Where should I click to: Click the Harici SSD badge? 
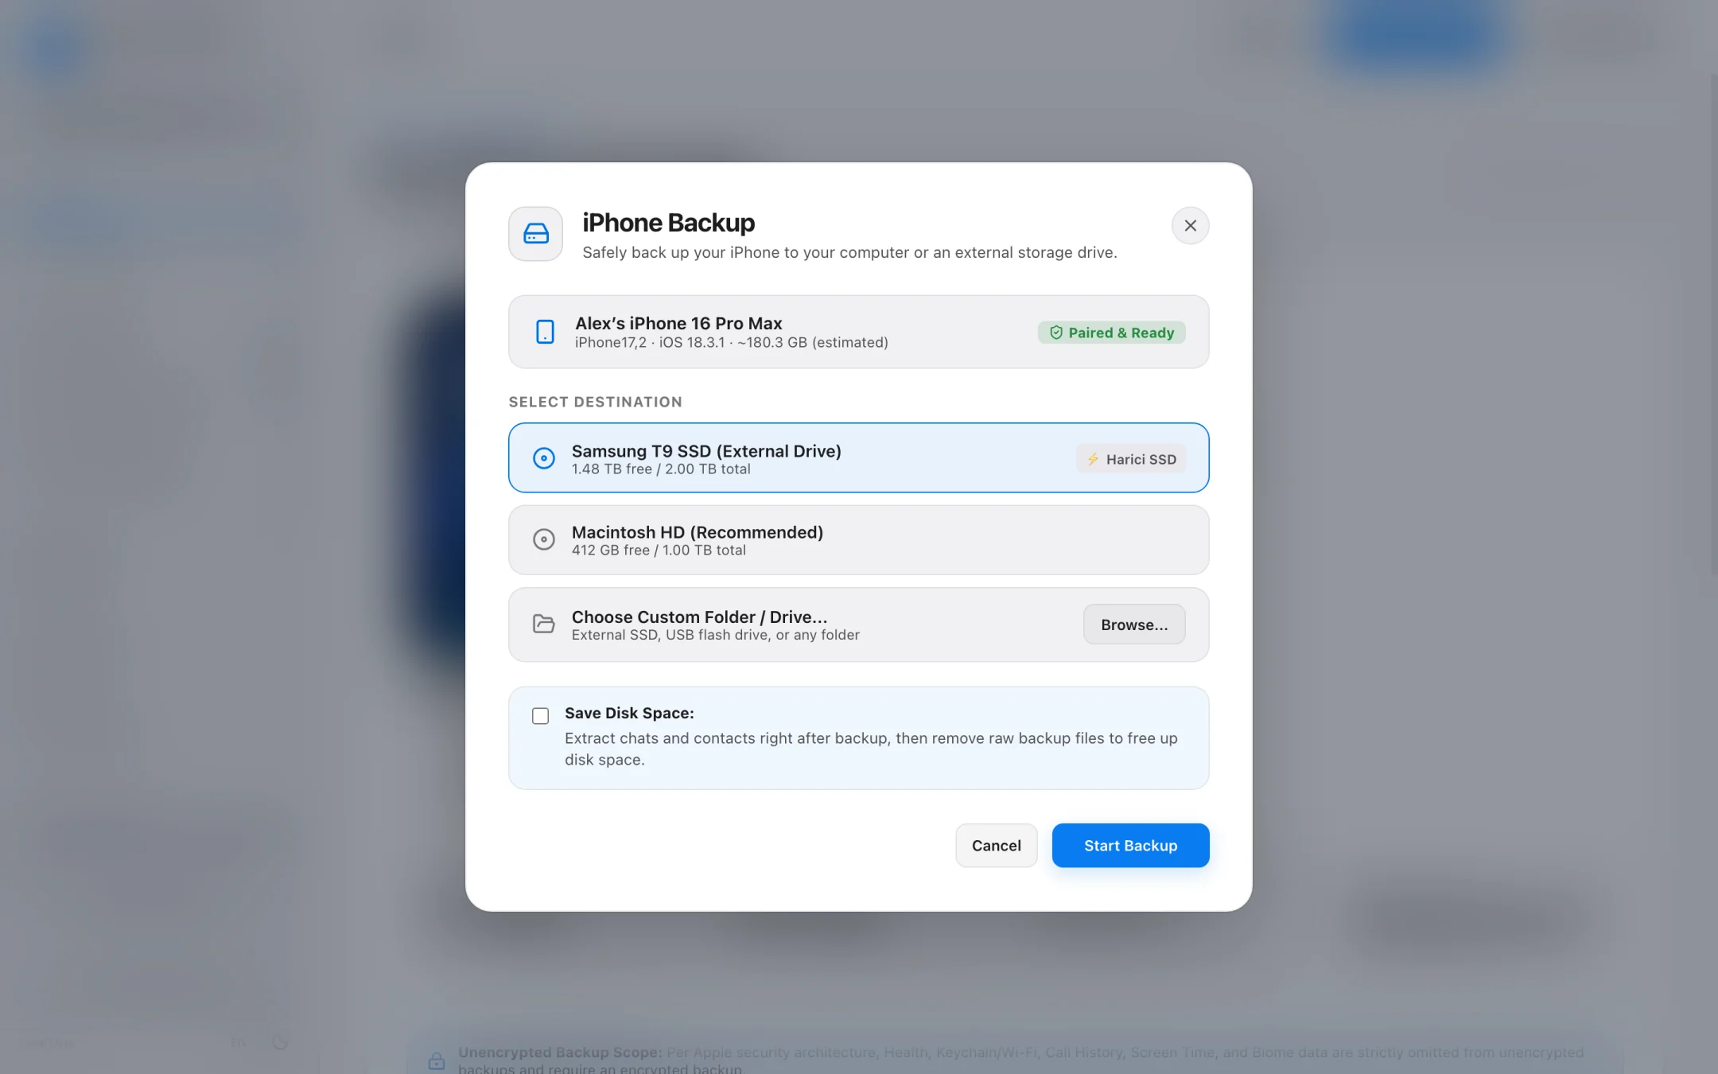click(1131, 459)
